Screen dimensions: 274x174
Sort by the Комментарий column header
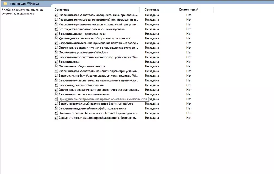[189, 10]
